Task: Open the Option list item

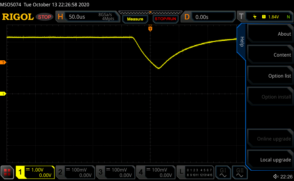Action: coord(270,76)
